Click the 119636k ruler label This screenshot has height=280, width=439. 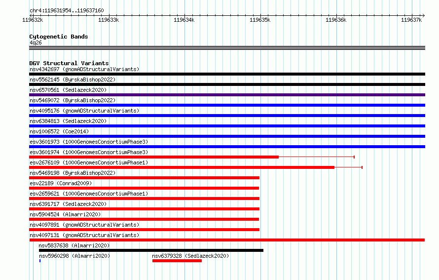tap(336, 20)
